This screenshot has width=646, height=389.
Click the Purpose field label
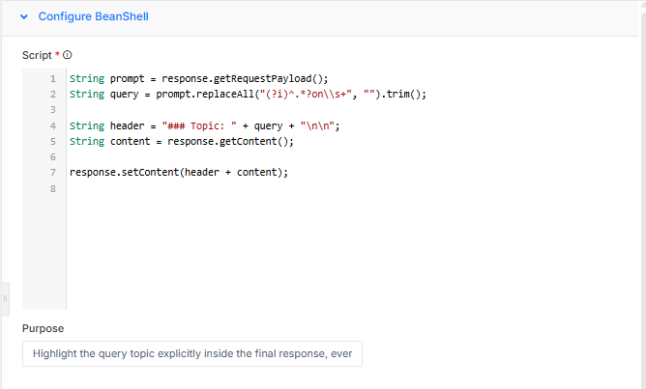pos(44,328)
